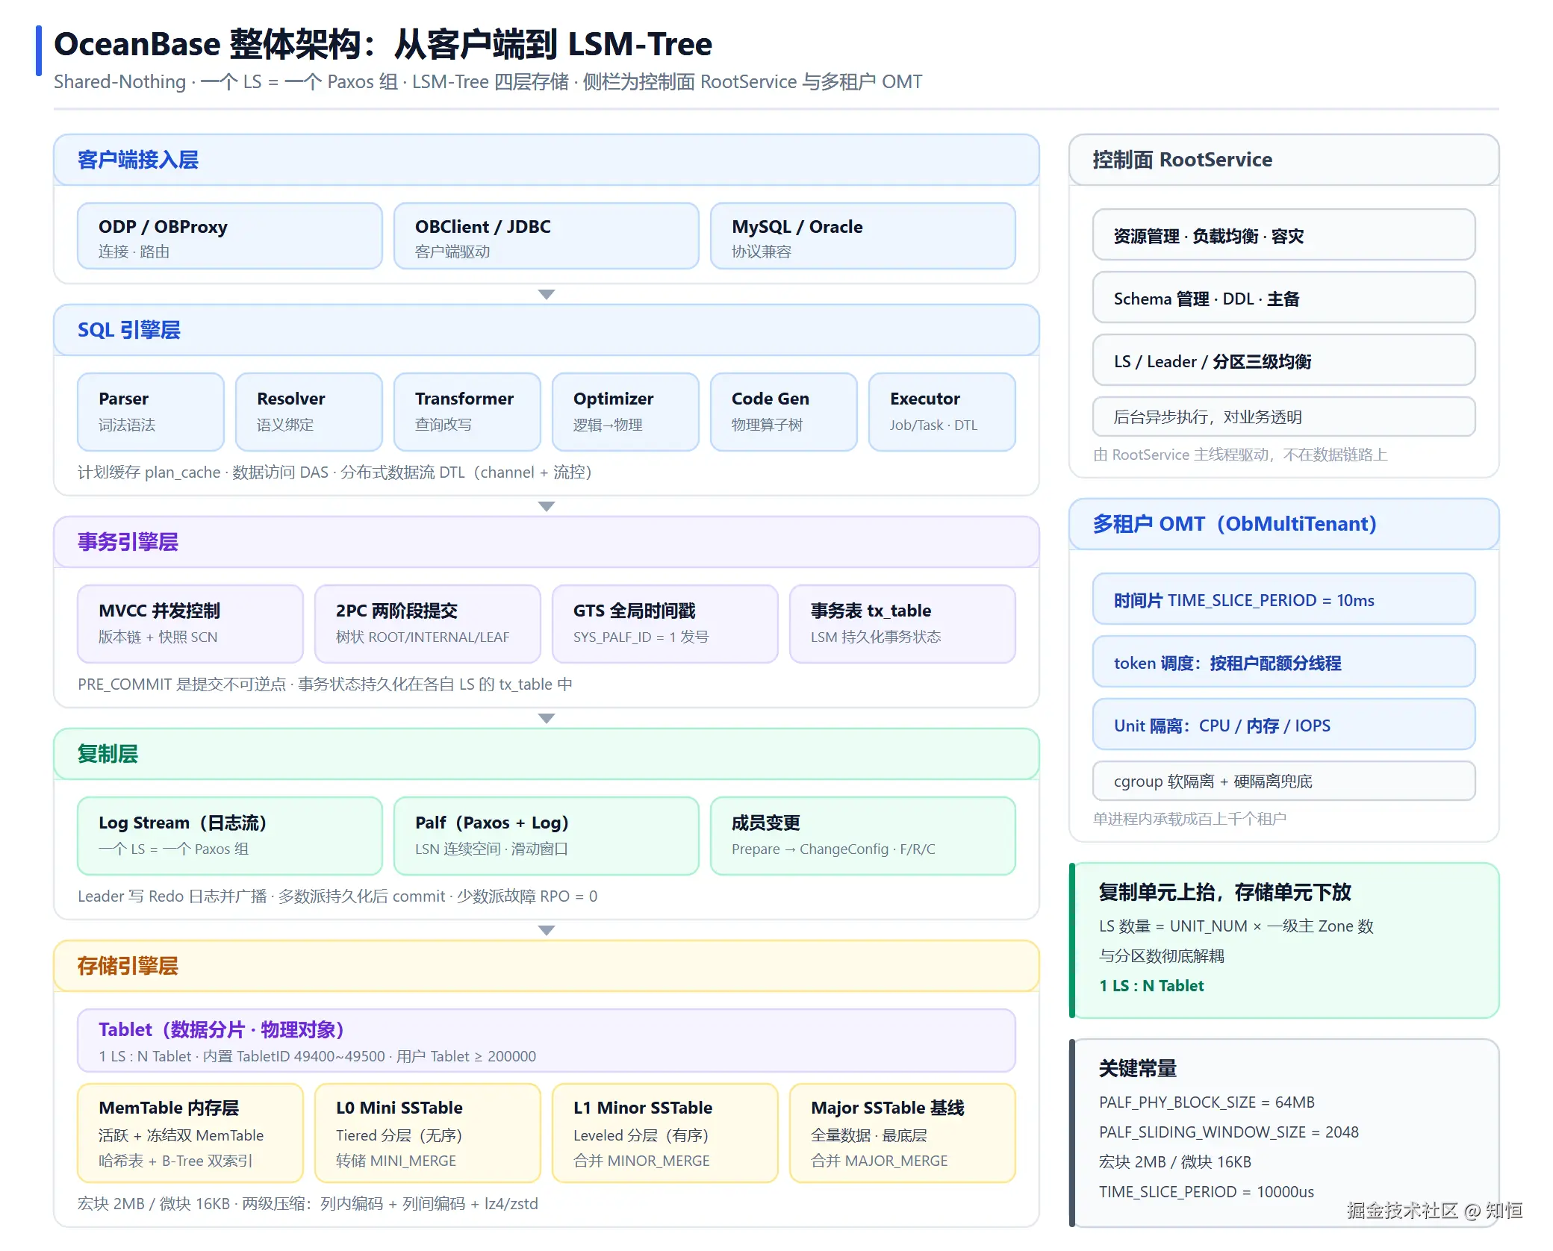
Task: Click the GTS 全局时间戳 card
Action: tap(665, 624)
